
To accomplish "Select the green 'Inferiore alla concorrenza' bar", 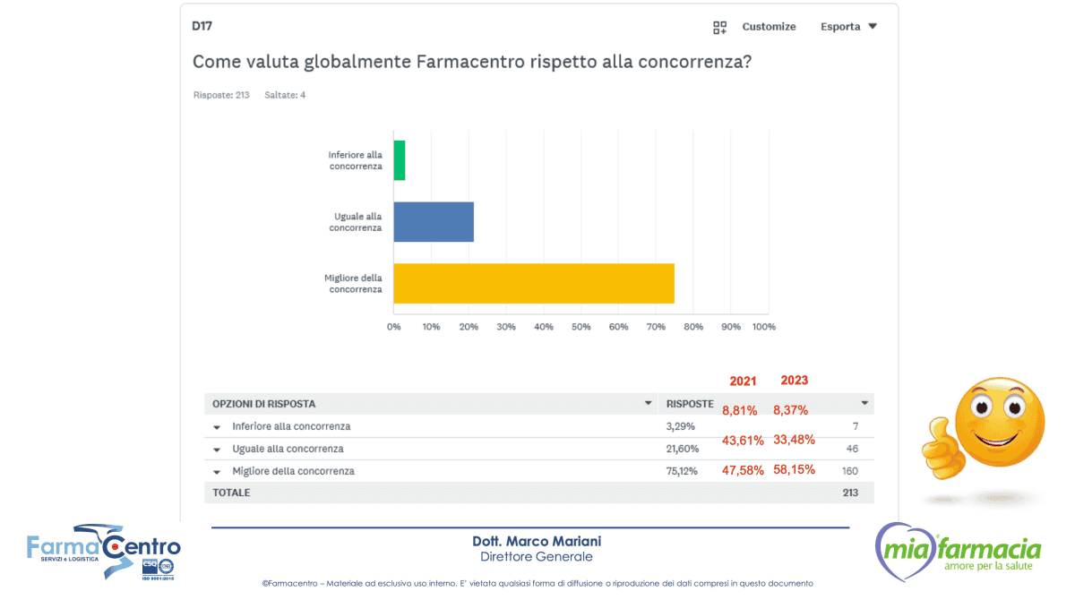I will 400,160.
